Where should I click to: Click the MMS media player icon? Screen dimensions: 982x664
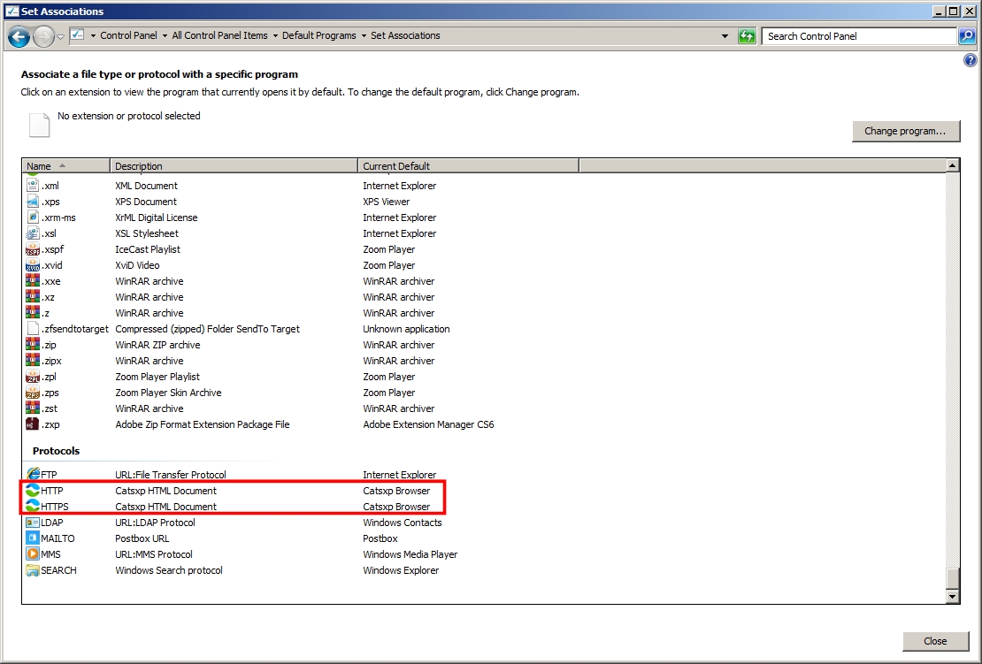coord(33,554)
